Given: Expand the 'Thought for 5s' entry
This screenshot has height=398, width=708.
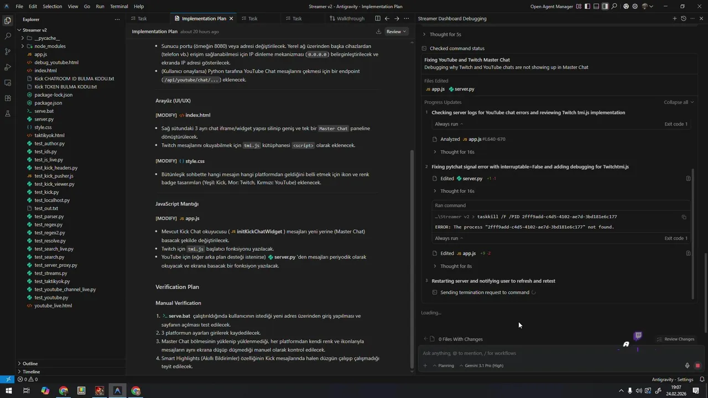Looking at the screenshot, I should tap(442, 34).
